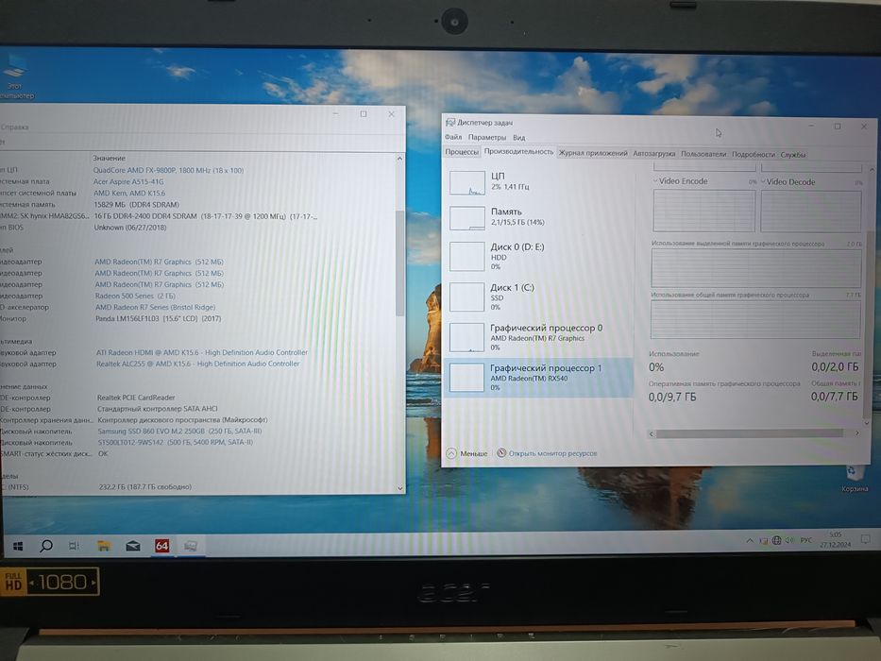The image size is (881, 661).
Task: Collapse Task Manager with Меньше button
Action: 467,453
